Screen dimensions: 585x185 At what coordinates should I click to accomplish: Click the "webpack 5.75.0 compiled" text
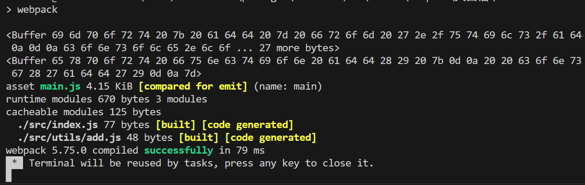pyautogui.click(x=72, y=151)
